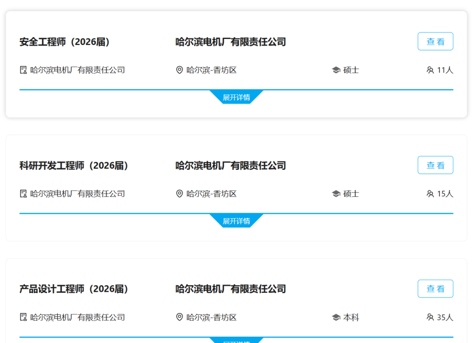Click 本科 degree in 产品设计工程师 card

[351, 317]
